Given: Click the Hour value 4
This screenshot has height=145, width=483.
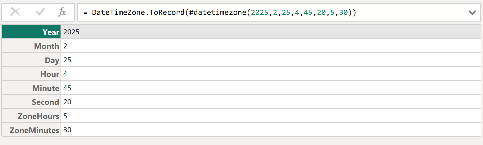Looking at the screenshot, I should pyautogui.click(x=65, y=74).
